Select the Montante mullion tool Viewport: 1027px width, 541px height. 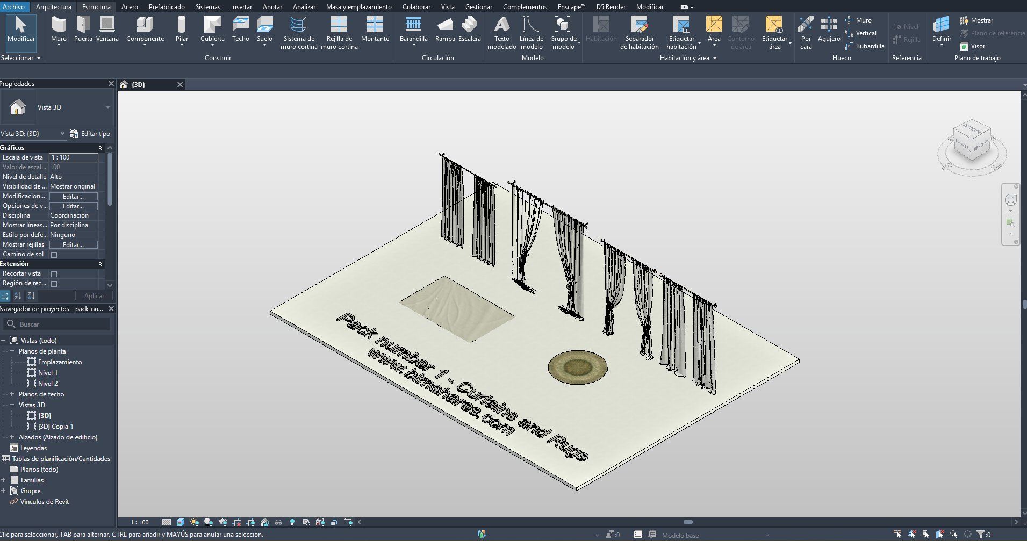[x=375, y=30]
